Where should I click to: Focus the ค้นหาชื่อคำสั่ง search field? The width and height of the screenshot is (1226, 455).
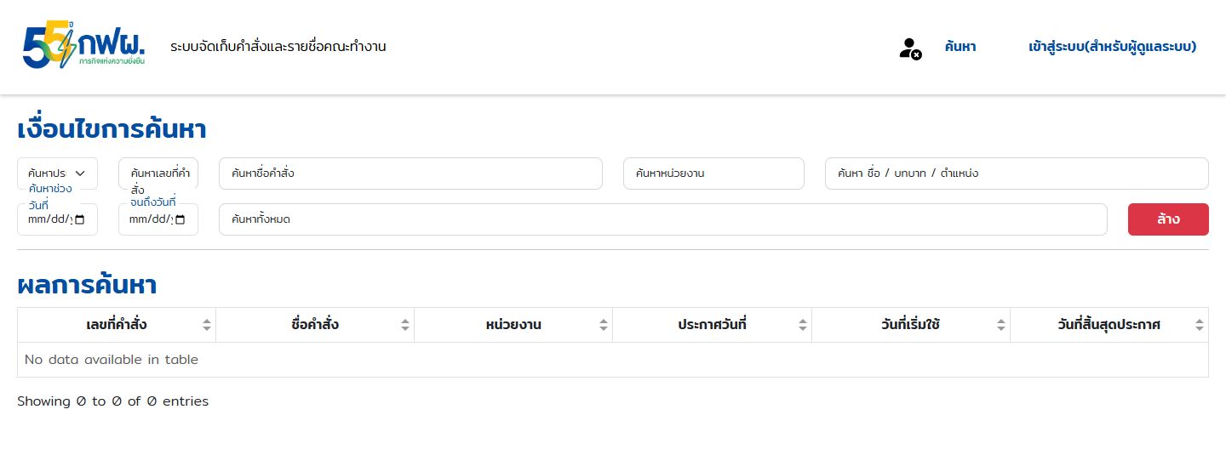pyautogui.click(x=410, y=173)
